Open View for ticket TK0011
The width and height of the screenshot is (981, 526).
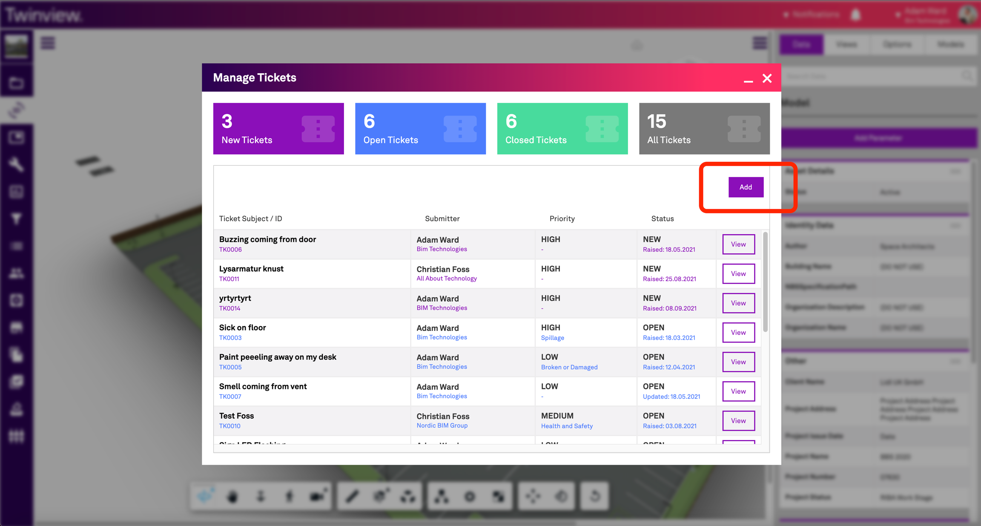point(738,273)
